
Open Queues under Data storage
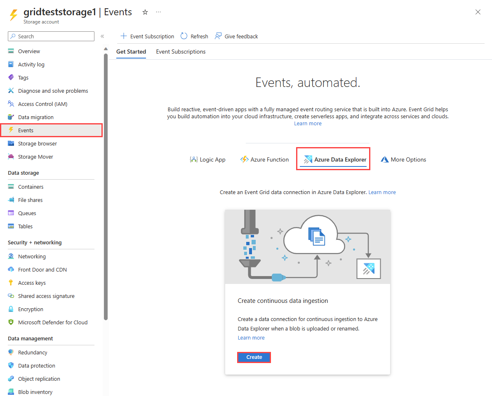tap(27, 213)
